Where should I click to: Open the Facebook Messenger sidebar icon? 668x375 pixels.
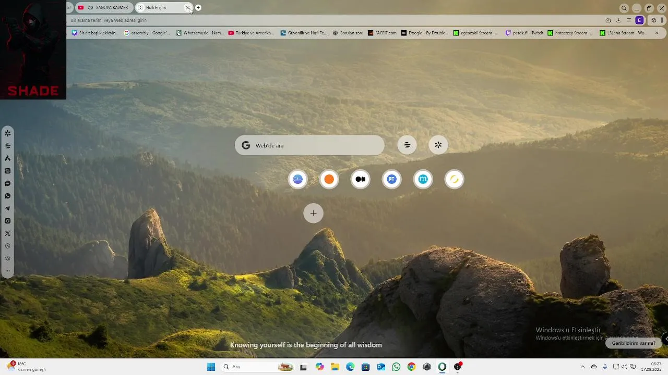pyautogui.click(x=7, y=183)
